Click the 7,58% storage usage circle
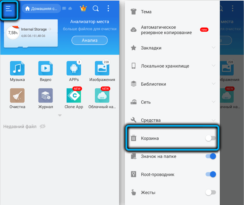244x205 pixels. (13, 33)
